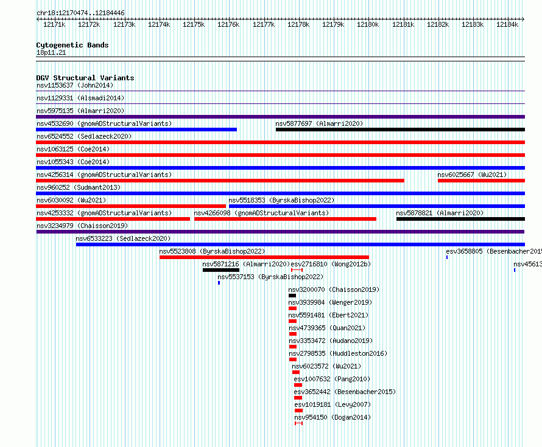Select the esv3652442 (Besenbacher2015) label
Image resolution: width=542 pixels, height=447 pixels.
345,392
